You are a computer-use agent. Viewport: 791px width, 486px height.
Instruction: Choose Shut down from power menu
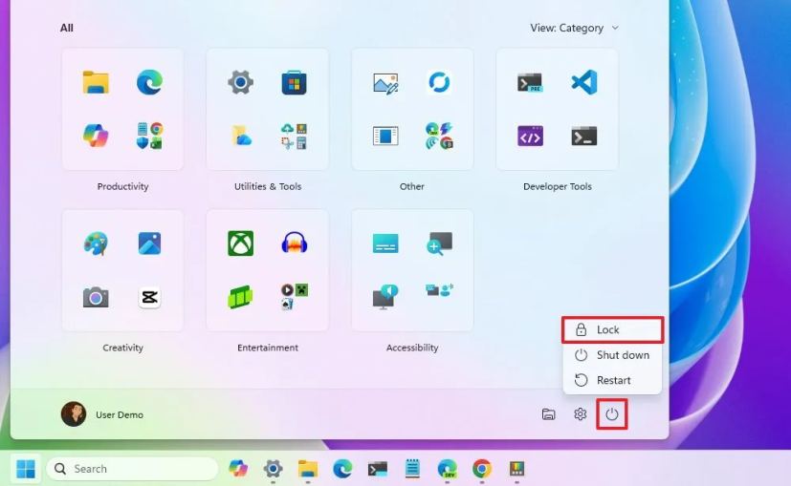click(612, 355)
